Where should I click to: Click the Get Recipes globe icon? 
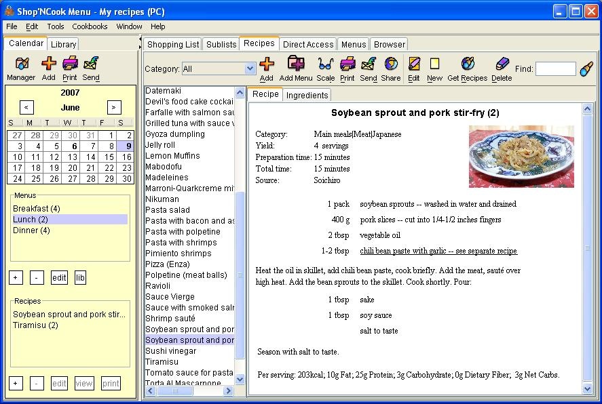pyautogui.click(x=468, y=64)
